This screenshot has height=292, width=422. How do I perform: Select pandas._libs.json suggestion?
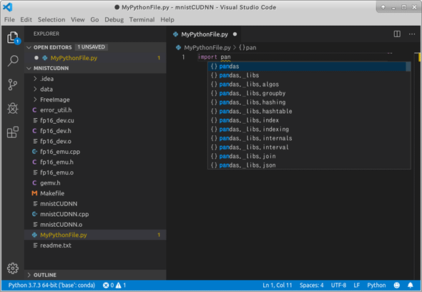tap(307, 165)
